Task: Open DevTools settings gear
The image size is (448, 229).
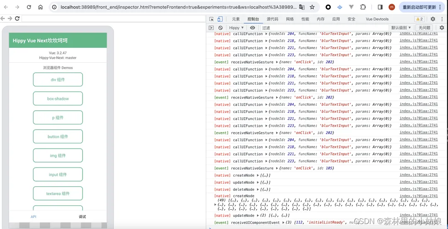Action: 433,19
